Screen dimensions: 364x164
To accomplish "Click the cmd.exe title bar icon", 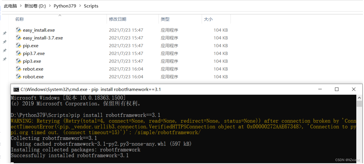I will [x=16, y=89].
